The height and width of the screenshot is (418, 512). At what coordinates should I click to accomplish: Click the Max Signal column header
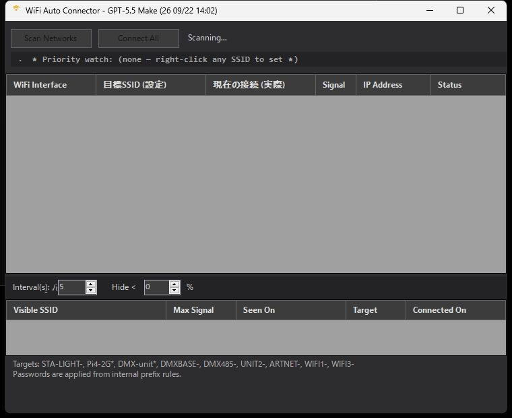pos(201,310)
